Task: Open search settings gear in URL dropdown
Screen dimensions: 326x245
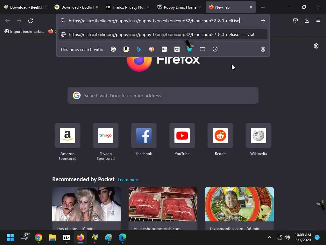Action: pos(263,49)
